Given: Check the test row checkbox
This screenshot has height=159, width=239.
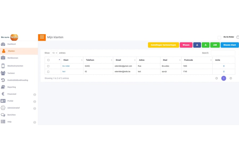Looking at the screenshot, I should pos(48,72).
